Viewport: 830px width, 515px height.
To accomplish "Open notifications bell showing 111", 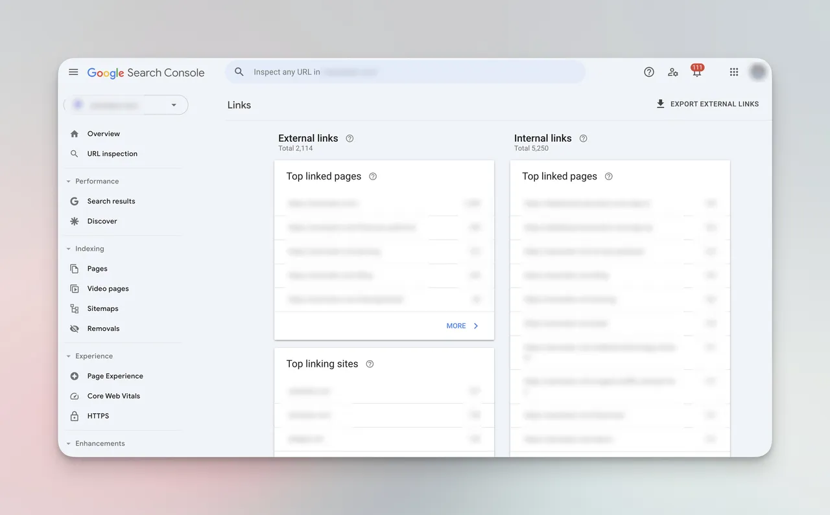I will [x=697, y=71].
